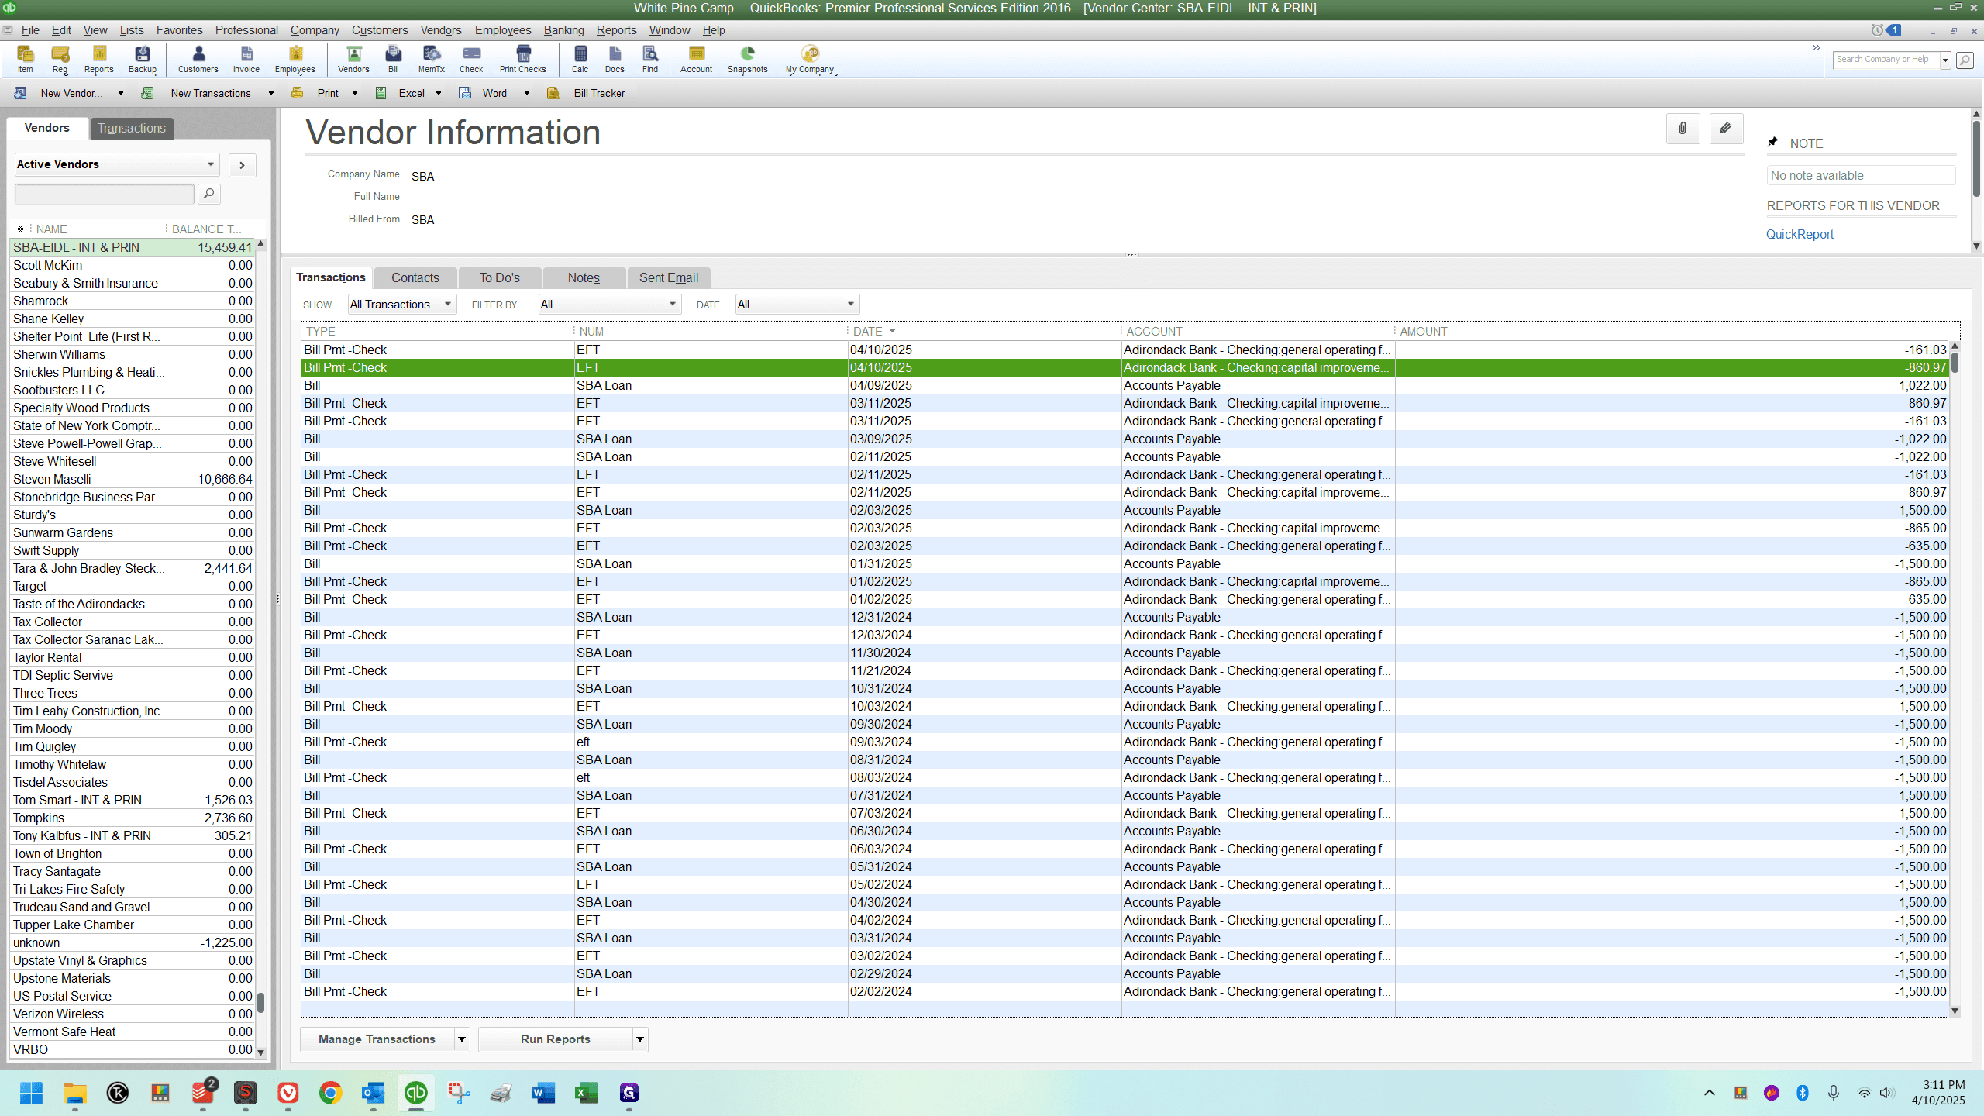Open Word from the taskbar
The image size is (1984, 1116).
[543, 1093]
